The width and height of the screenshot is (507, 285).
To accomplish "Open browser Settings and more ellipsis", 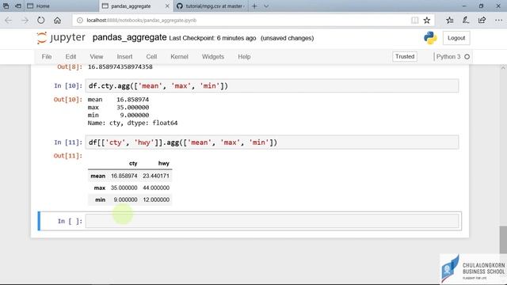I will pyautogui.click(x=498, y=21).
